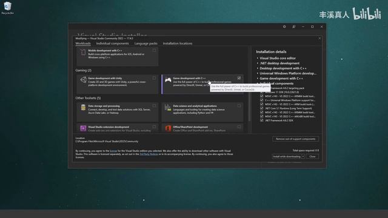Tick Data science and analytical applications checkbox
This screenshot has width=388, height=218.
click(239, 106)
